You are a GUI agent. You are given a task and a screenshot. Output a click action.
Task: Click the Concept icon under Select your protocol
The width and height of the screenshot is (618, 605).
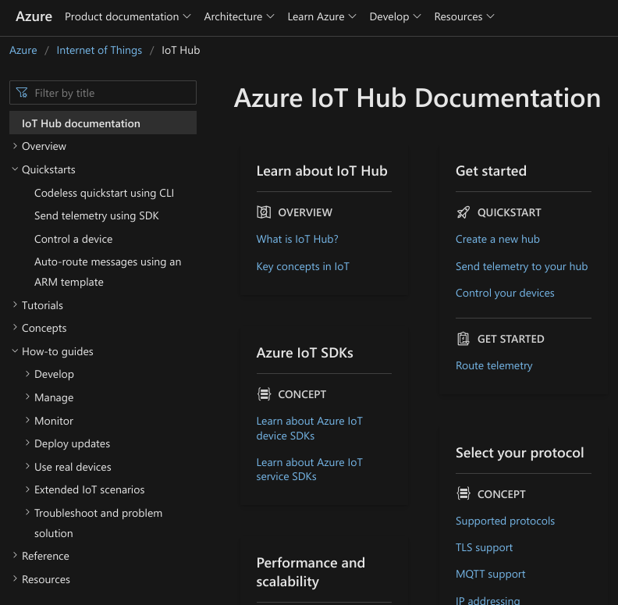463,494
